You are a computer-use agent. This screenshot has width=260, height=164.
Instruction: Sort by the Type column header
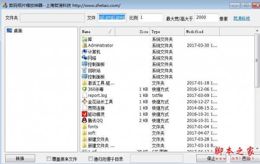(x=167, y=32)
